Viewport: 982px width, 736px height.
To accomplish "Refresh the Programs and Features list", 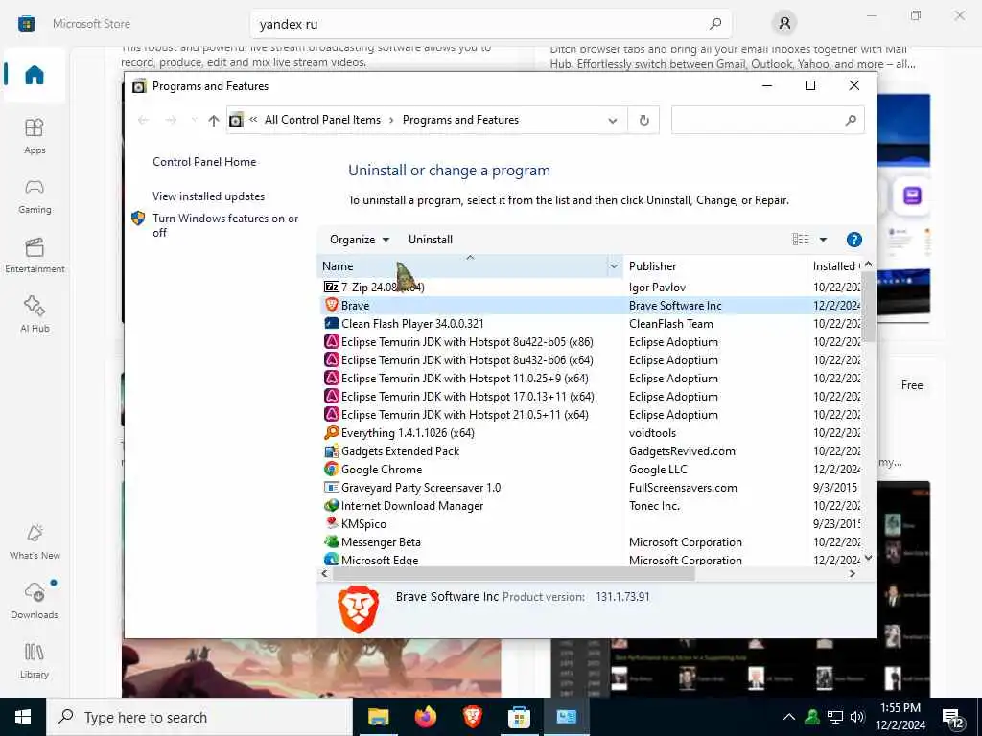I will point(643,120).
